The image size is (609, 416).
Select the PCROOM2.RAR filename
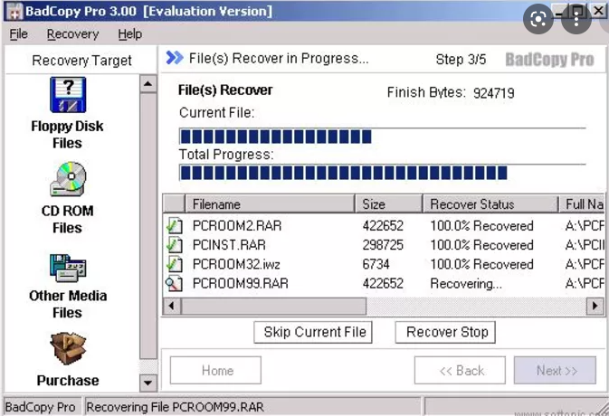[x=237, y=225]
